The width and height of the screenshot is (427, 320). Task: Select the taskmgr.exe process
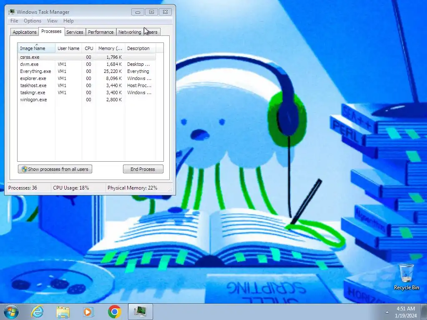pyautogui.click(x=87, y=92)
